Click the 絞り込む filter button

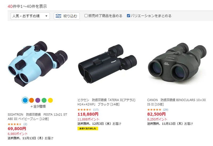coord(67,16)
